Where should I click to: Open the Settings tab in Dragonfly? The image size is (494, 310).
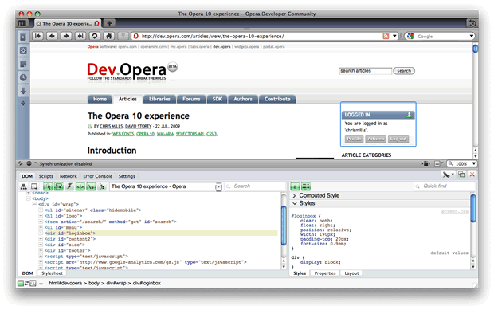(127, 176)
